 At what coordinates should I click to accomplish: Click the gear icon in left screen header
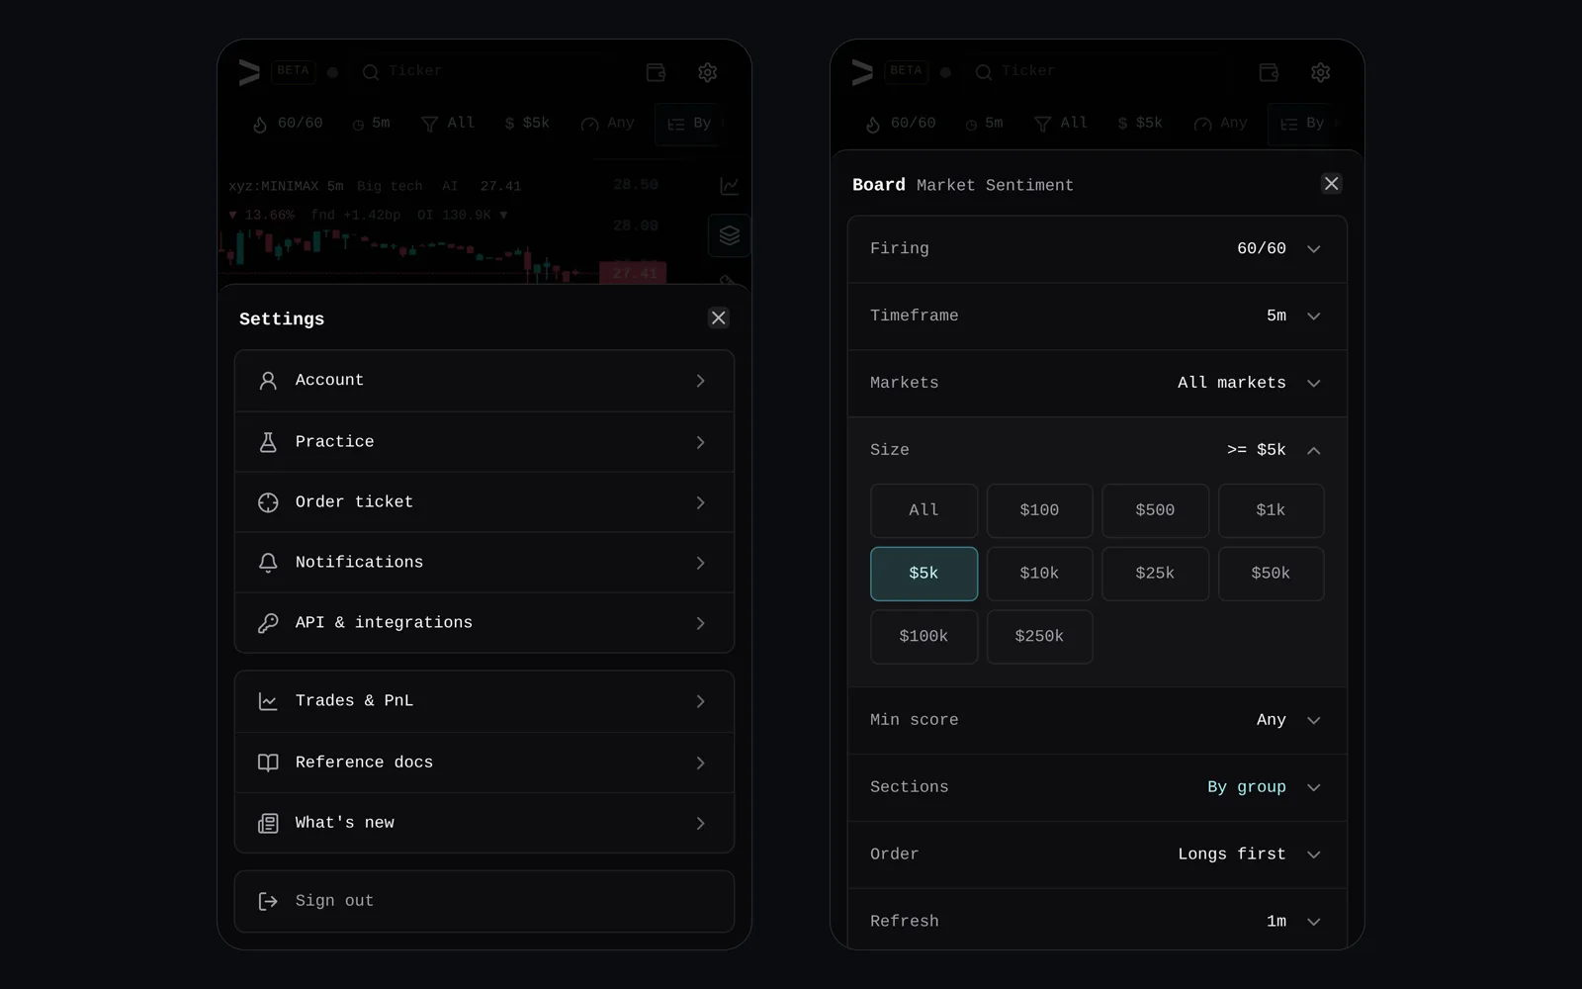click(707, 72)
